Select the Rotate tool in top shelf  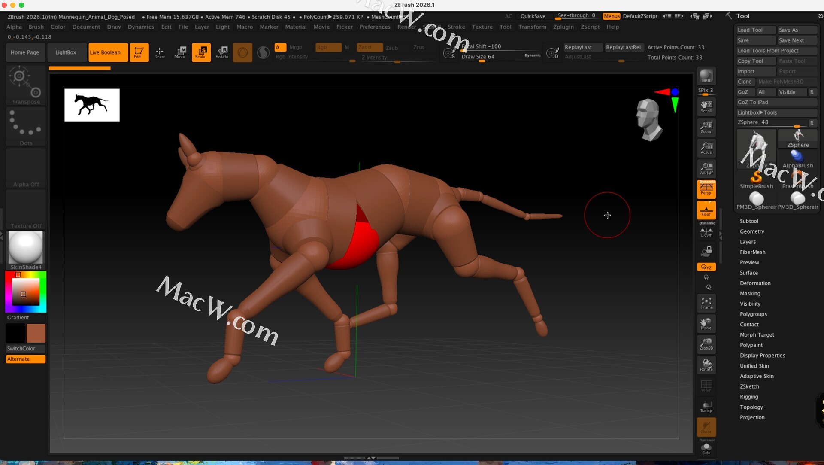pos(222,52)
